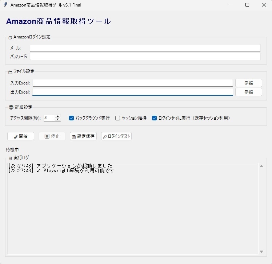Screen dimensions: 272x264
Task: Toggle the バックグラウンド実行 checkbox
Action: pos(71,118)
